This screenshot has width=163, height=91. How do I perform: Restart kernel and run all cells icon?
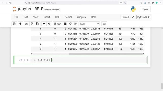(x=76, y=24)
